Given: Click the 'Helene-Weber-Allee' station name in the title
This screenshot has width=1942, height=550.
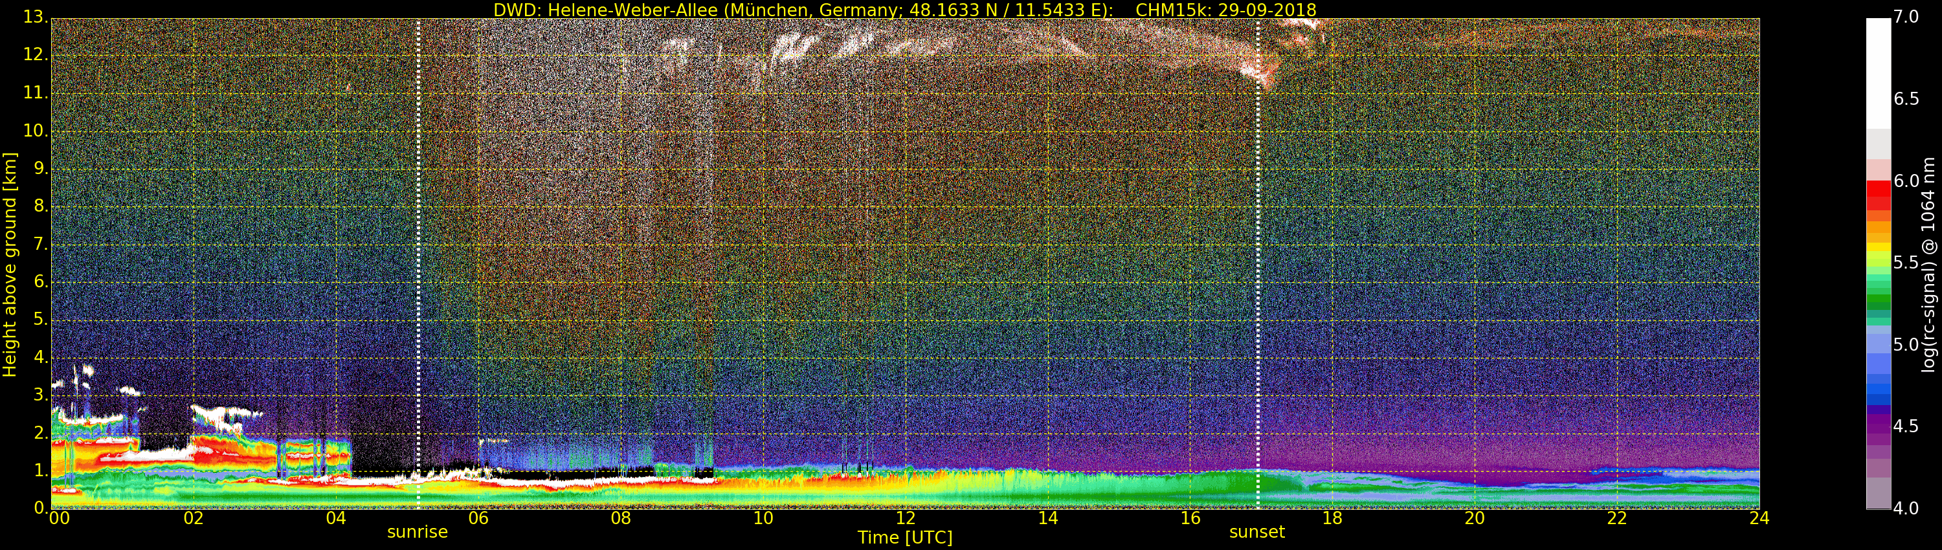Looking at the screenshot, I should pos(632,10).
